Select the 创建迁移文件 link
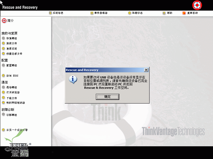This screenshot has height=159, width=213. (x=14, y=54)
